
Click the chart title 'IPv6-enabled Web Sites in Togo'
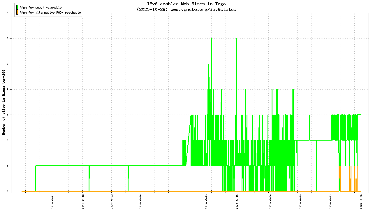click(186, 4)
